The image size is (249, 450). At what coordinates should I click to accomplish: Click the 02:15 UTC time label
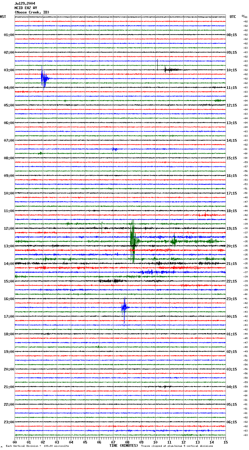point(232,352)
